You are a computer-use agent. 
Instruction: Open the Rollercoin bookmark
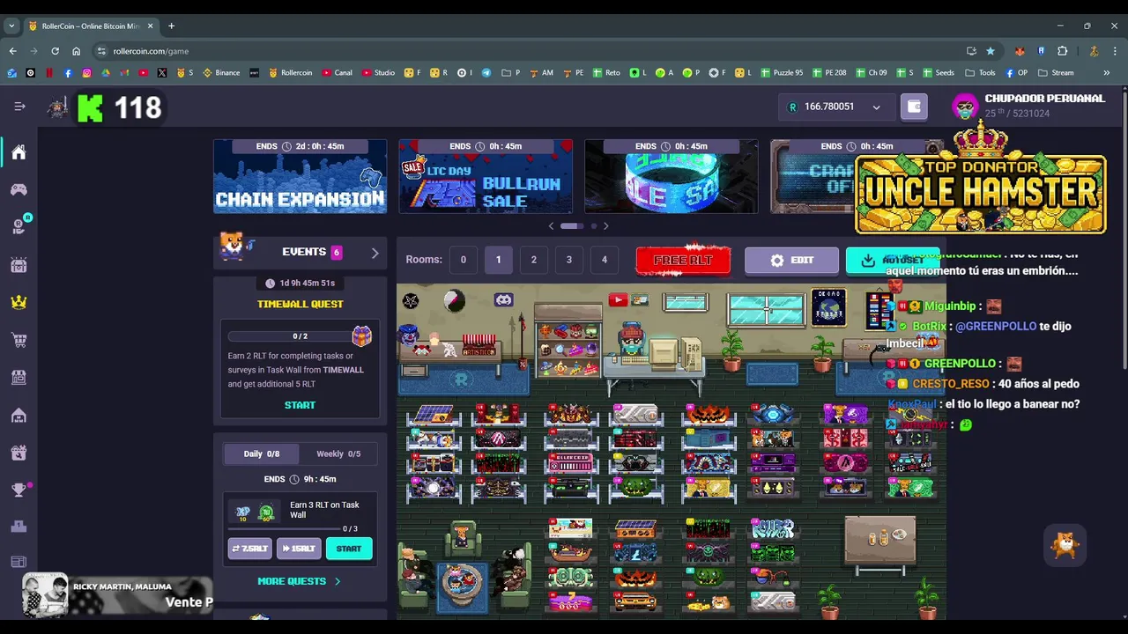(x=290, y=72)
